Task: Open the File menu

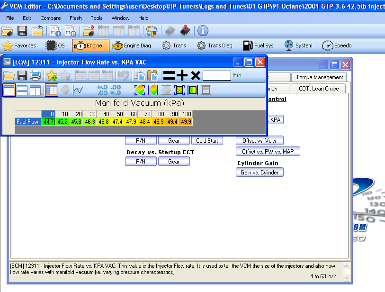Action: (x=10, y=18)
